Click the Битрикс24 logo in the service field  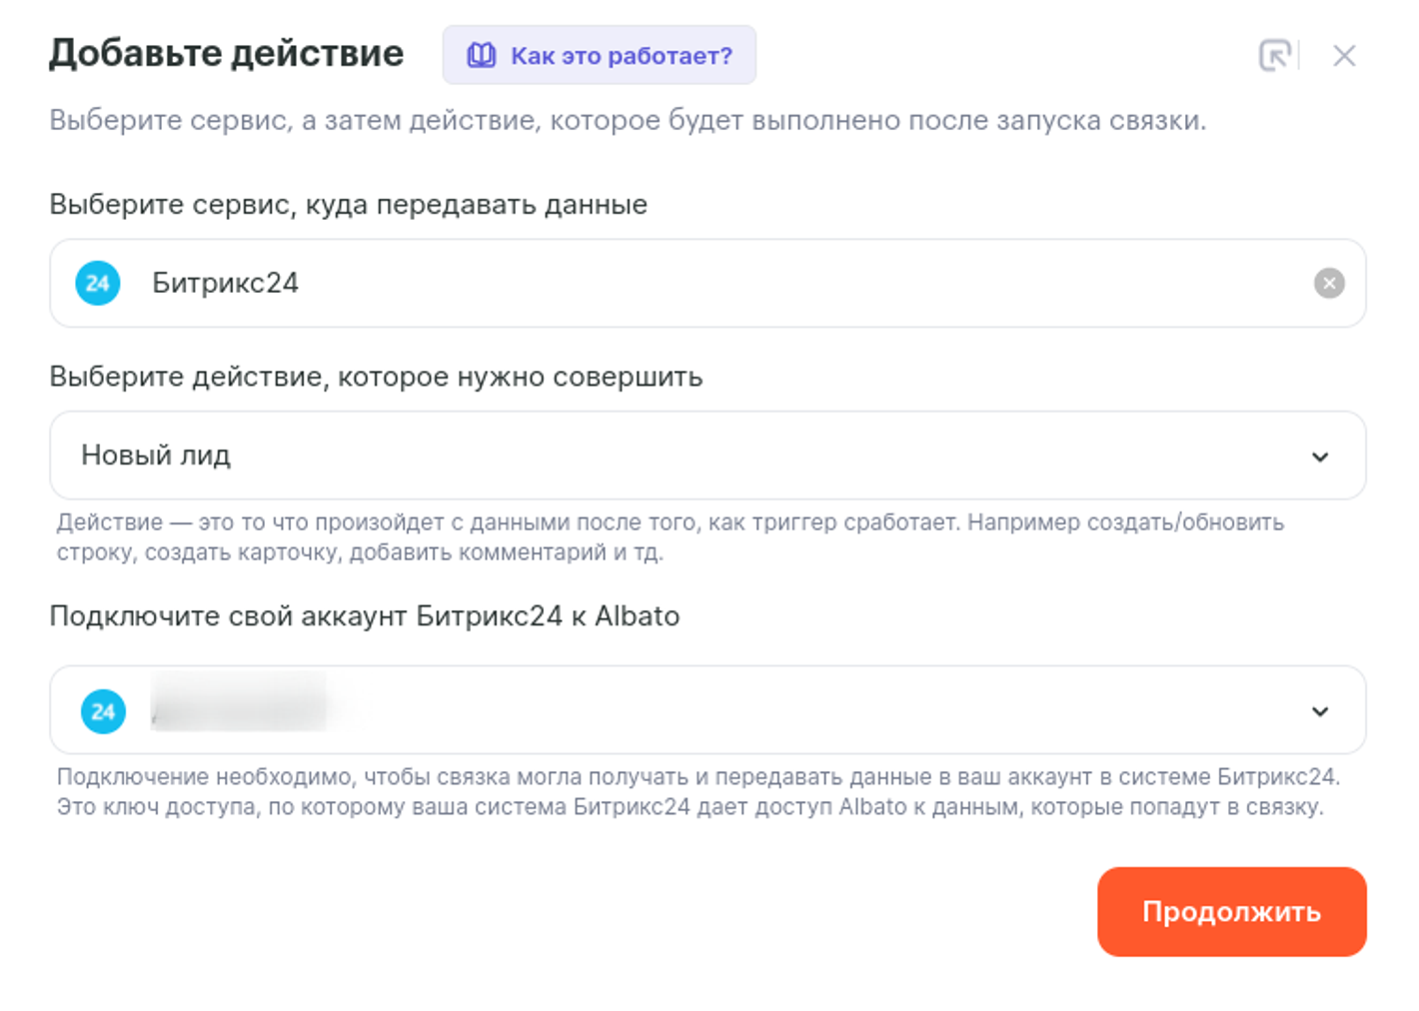tap(98, 284)
